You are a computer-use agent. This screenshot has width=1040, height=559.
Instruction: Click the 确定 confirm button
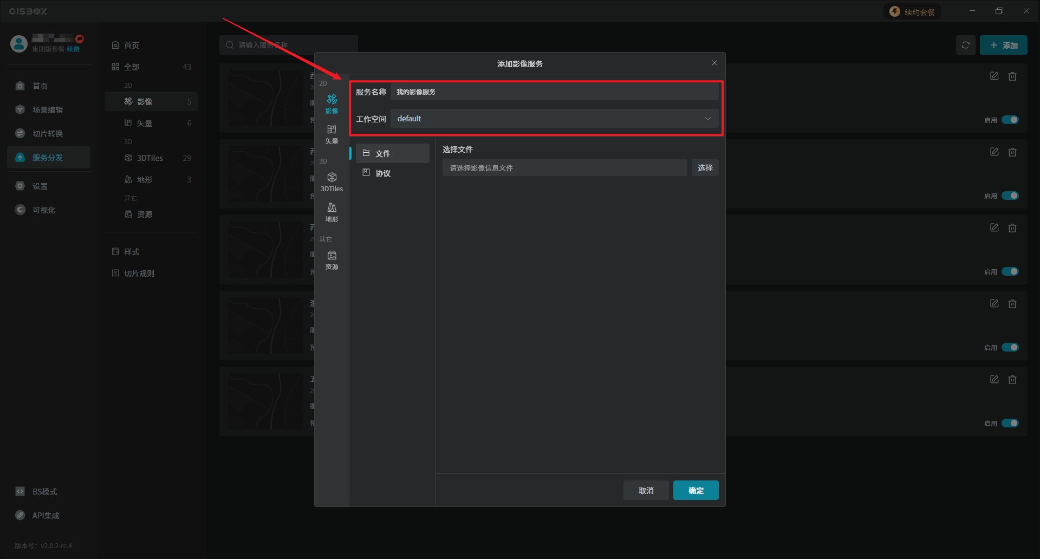coord(695,490)
